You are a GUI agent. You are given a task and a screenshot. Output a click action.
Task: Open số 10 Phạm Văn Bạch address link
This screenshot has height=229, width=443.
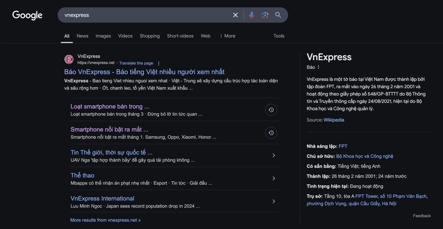coord(403,196)
